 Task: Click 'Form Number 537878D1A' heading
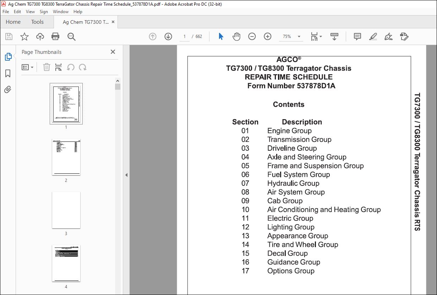coord(291,86)
